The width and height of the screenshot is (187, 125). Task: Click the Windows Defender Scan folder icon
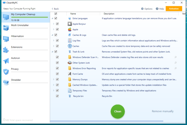click(70, 57)
